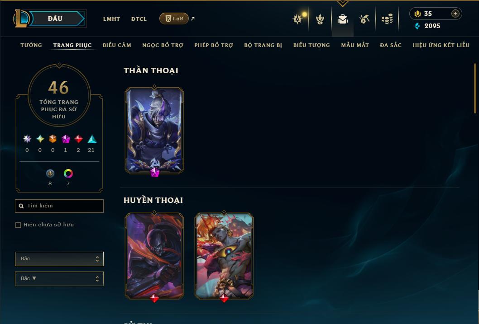Select the Thần Thoại skin thumbnail

coord(154,131)
